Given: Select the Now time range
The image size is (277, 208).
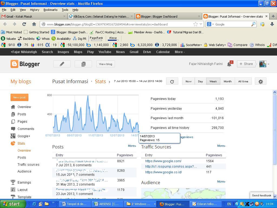Looking at the screenshot, I should coord(189,82).
